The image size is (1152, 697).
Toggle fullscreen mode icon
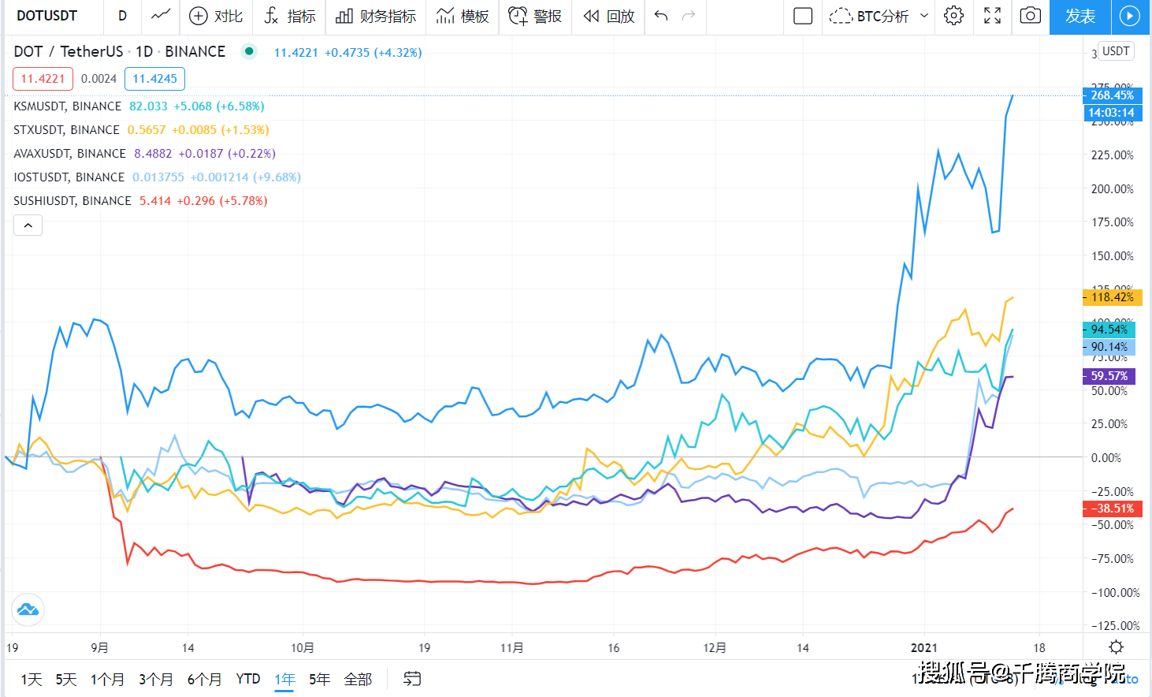click(x=993, y=16)
